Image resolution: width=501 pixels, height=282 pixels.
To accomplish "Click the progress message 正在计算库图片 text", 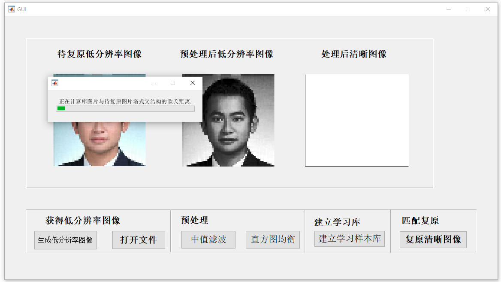I will 125,101.
